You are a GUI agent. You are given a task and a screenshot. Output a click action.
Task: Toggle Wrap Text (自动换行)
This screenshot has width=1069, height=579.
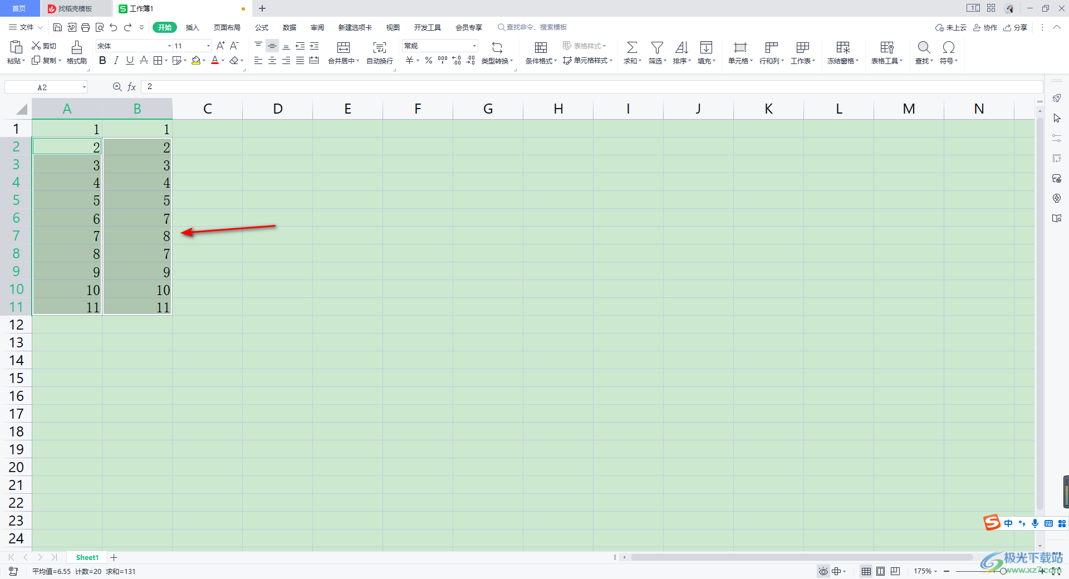pos(380,53)
